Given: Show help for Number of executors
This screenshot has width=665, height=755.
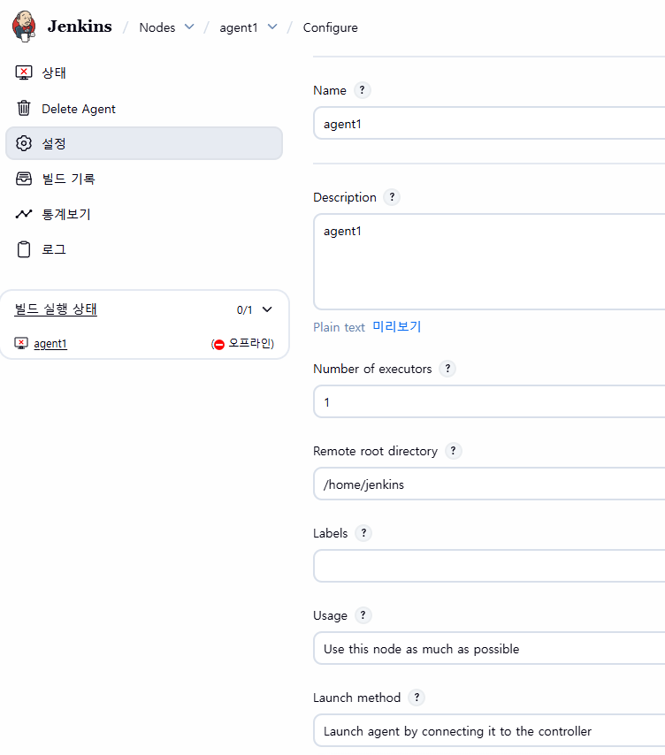Looking at the screenshot, I should pos(447,369).
